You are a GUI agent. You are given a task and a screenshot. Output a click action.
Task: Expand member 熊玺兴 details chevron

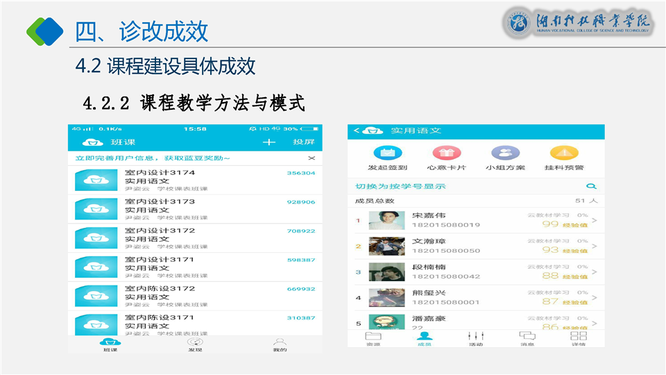point(594,298)
